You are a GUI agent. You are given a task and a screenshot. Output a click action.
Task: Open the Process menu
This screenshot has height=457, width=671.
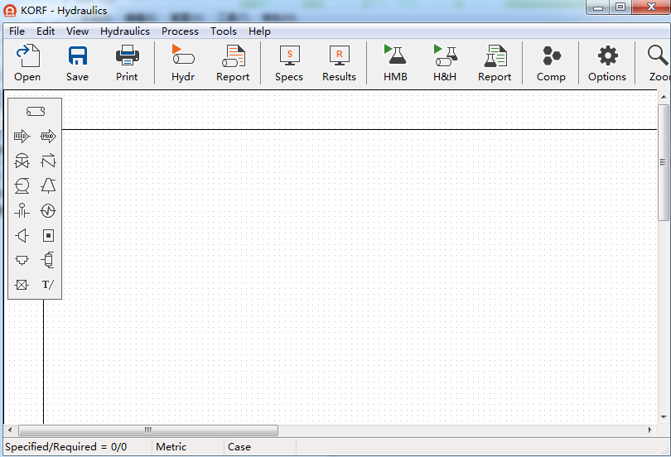tap(180, 31)
